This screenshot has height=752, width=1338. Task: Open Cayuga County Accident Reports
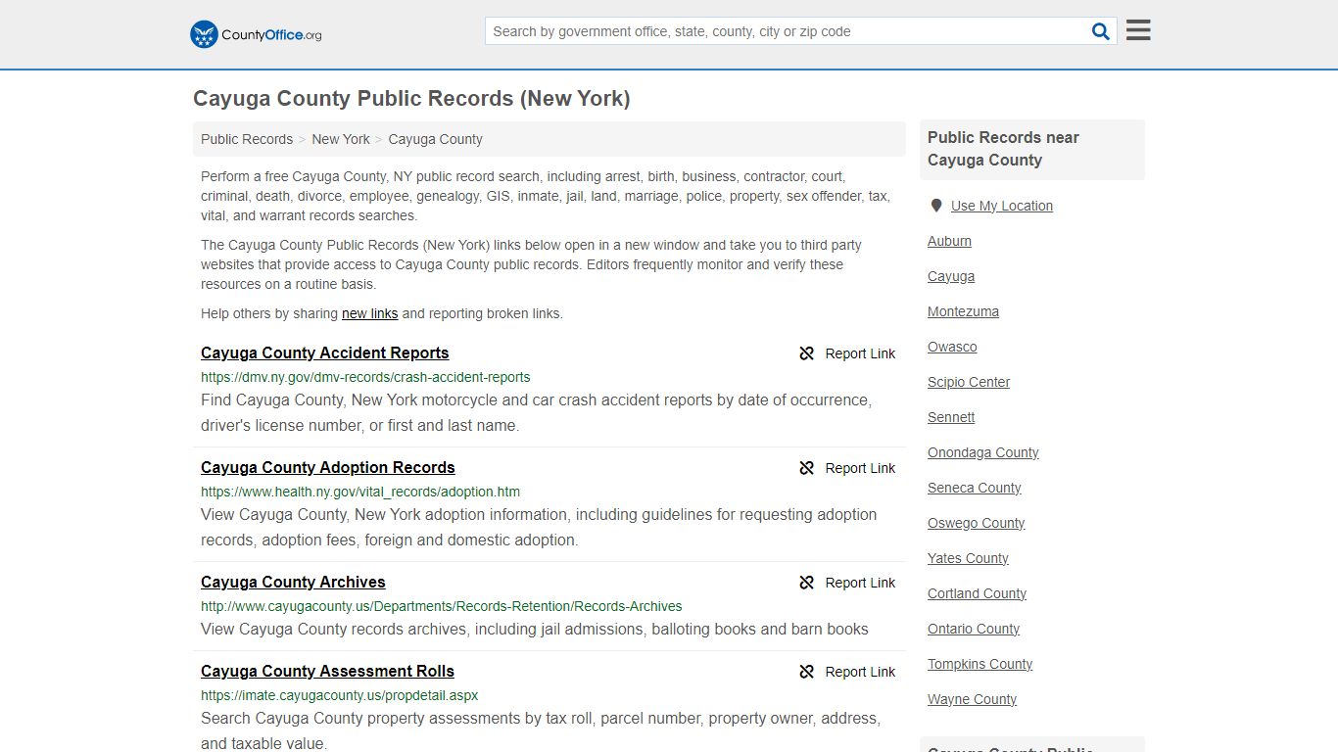coord(325,352)
